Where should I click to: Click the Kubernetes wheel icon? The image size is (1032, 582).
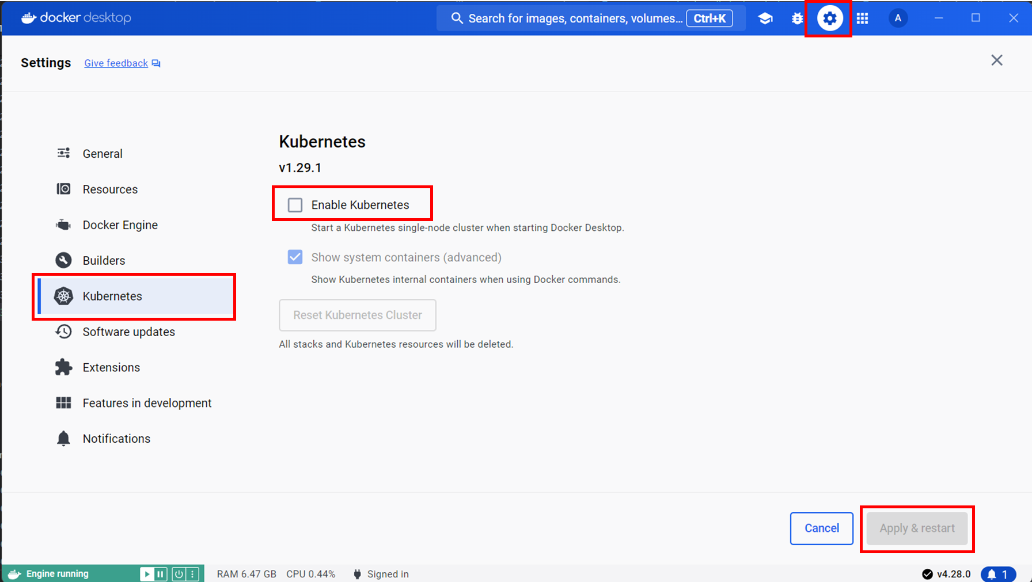[x=63, y=296]
